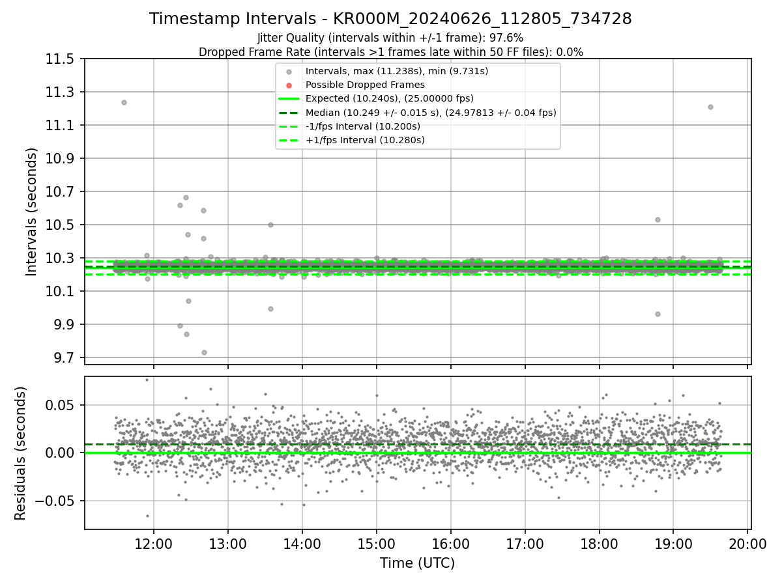Click the '11.1' y-axis tick label

(61, 126)
